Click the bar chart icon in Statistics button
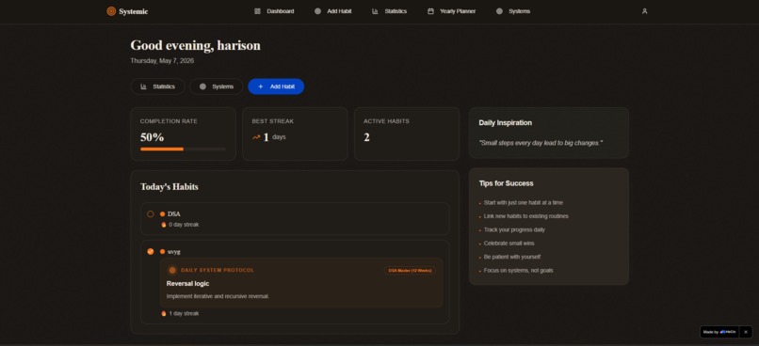 pos(143,86)
